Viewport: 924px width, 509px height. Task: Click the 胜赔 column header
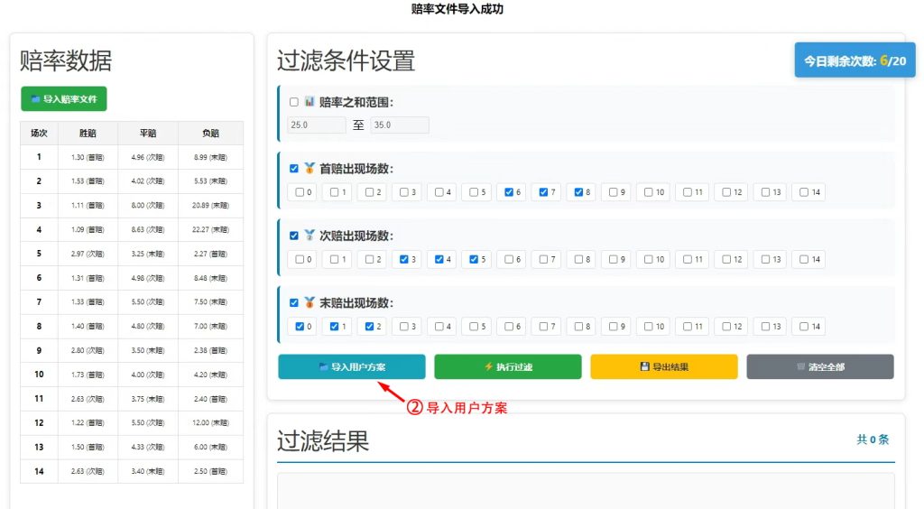point(88,133)
